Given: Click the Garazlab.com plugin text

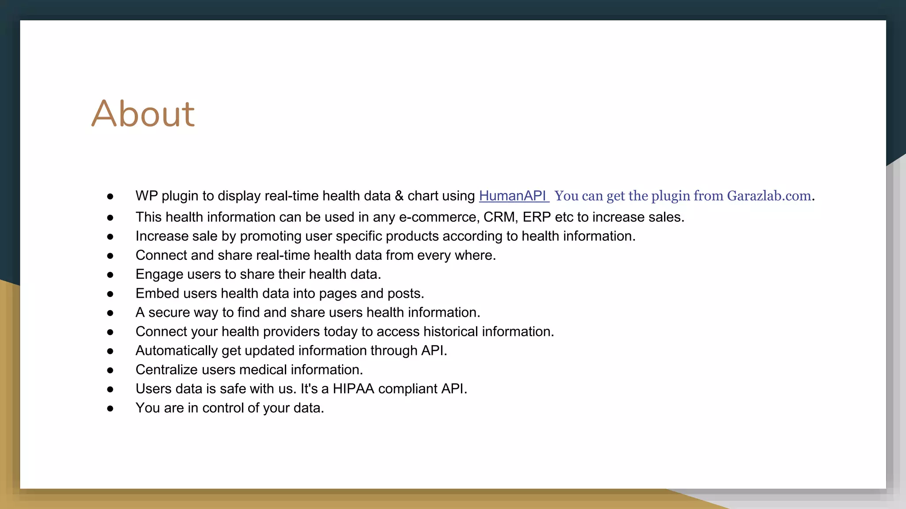Looking at the screenshot, I should [683, 196].
